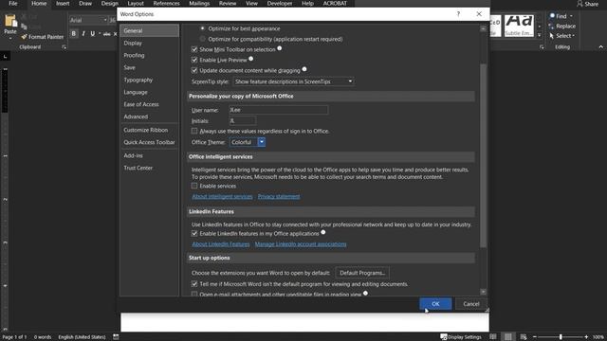The image size is (607, 341).
Task: Select Optimize for best appearance radio
Action: 202,28
